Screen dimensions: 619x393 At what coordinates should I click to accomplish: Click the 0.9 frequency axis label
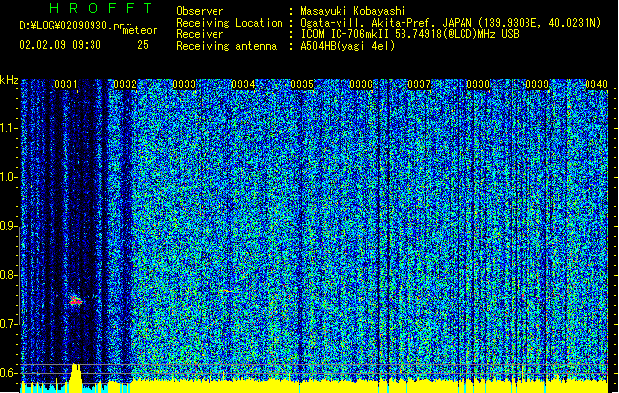(x=8, y=226)
